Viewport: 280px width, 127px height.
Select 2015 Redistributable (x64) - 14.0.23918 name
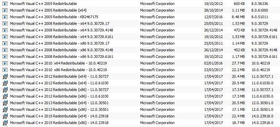59,116
